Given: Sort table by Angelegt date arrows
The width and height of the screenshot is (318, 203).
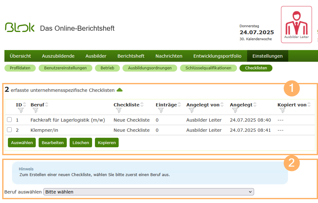Looking at the screenshot, I should (x=255, y=105).
